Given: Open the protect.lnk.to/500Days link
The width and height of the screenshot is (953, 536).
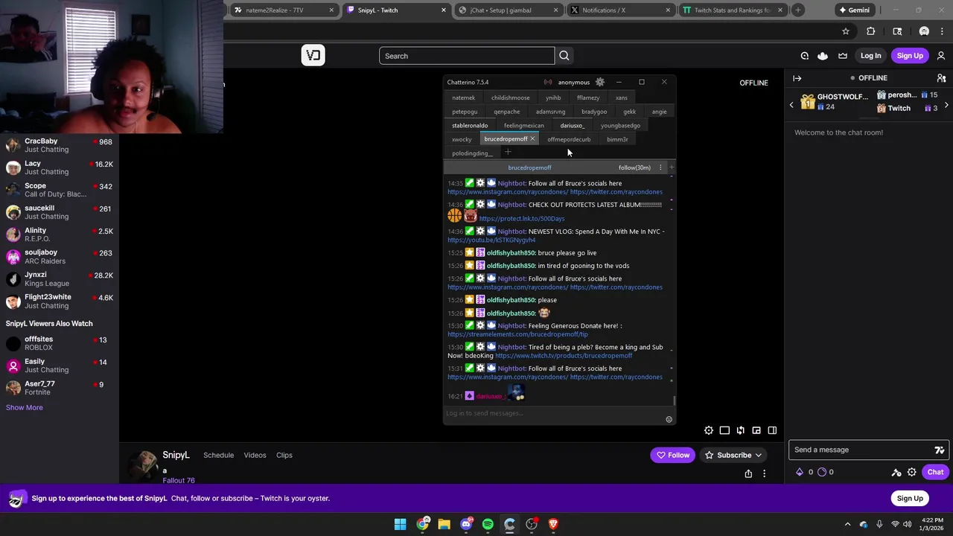Looking at the screenshot, I should (522, 219).
